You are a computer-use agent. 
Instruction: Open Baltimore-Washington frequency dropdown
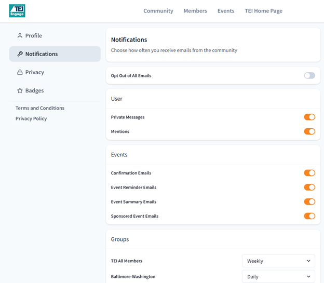tap(278, 277)
